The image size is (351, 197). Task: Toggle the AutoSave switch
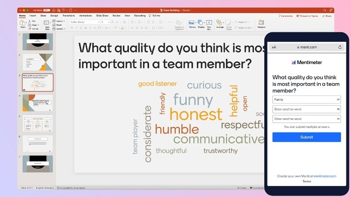[46, 10]
